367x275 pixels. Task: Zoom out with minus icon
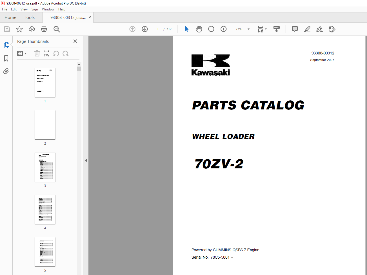[211, 29]
